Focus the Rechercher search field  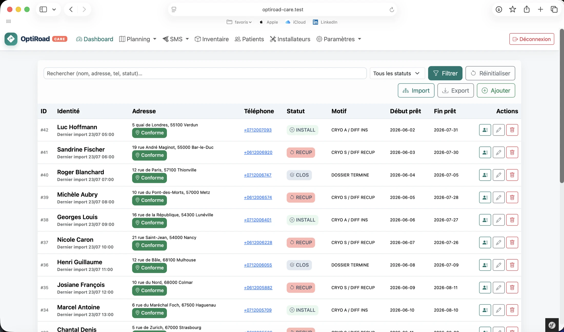[205, 73]
